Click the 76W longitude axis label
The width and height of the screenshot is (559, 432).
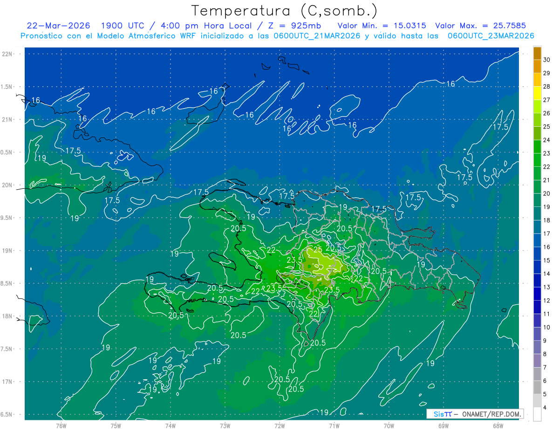click(x=61, y=425)
